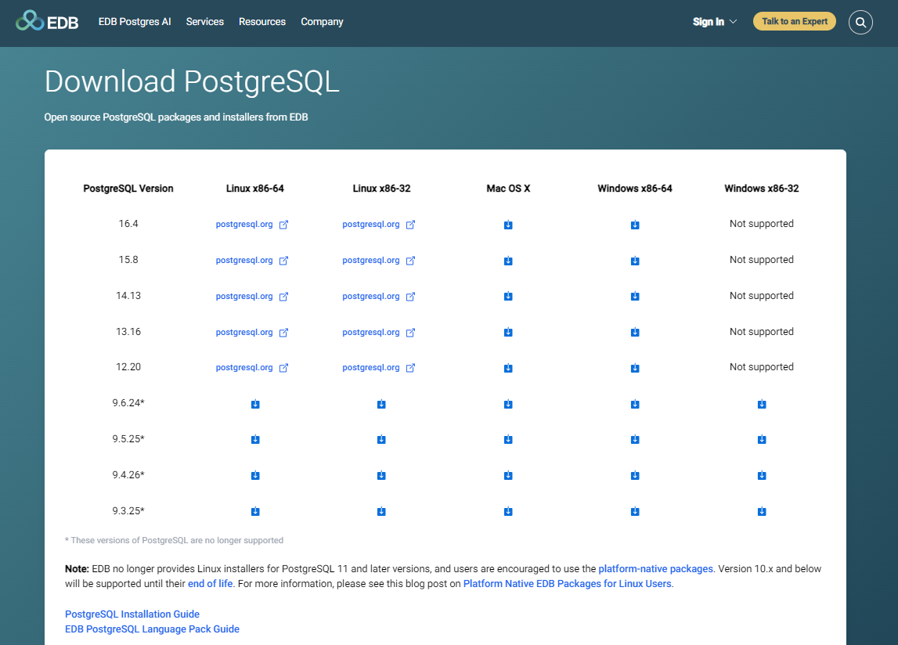Open the search icon in the header
The width and height of the screenshot is (898, 645).
860,23
